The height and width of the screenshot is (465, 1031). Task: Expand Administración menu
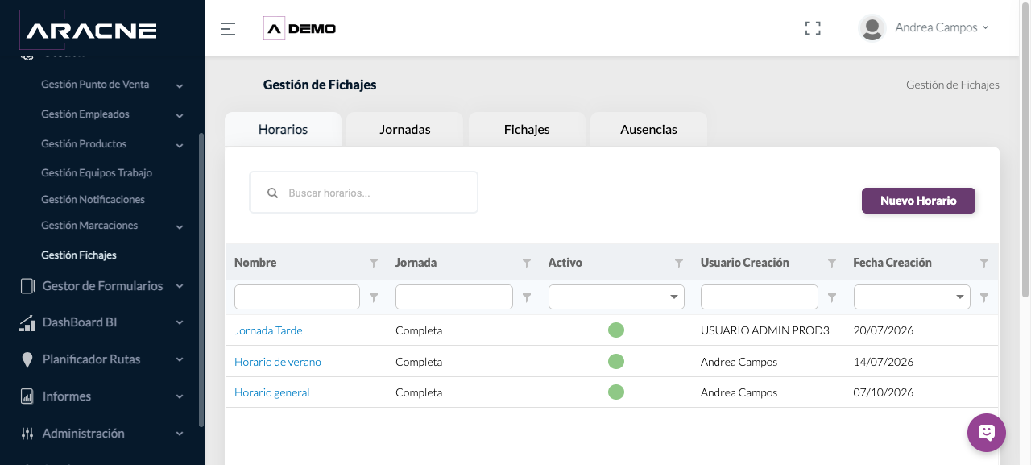point(180,434)
